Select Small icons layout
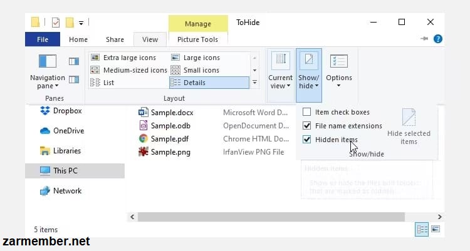Screen dimensions: 470x251 pos(195,70)
